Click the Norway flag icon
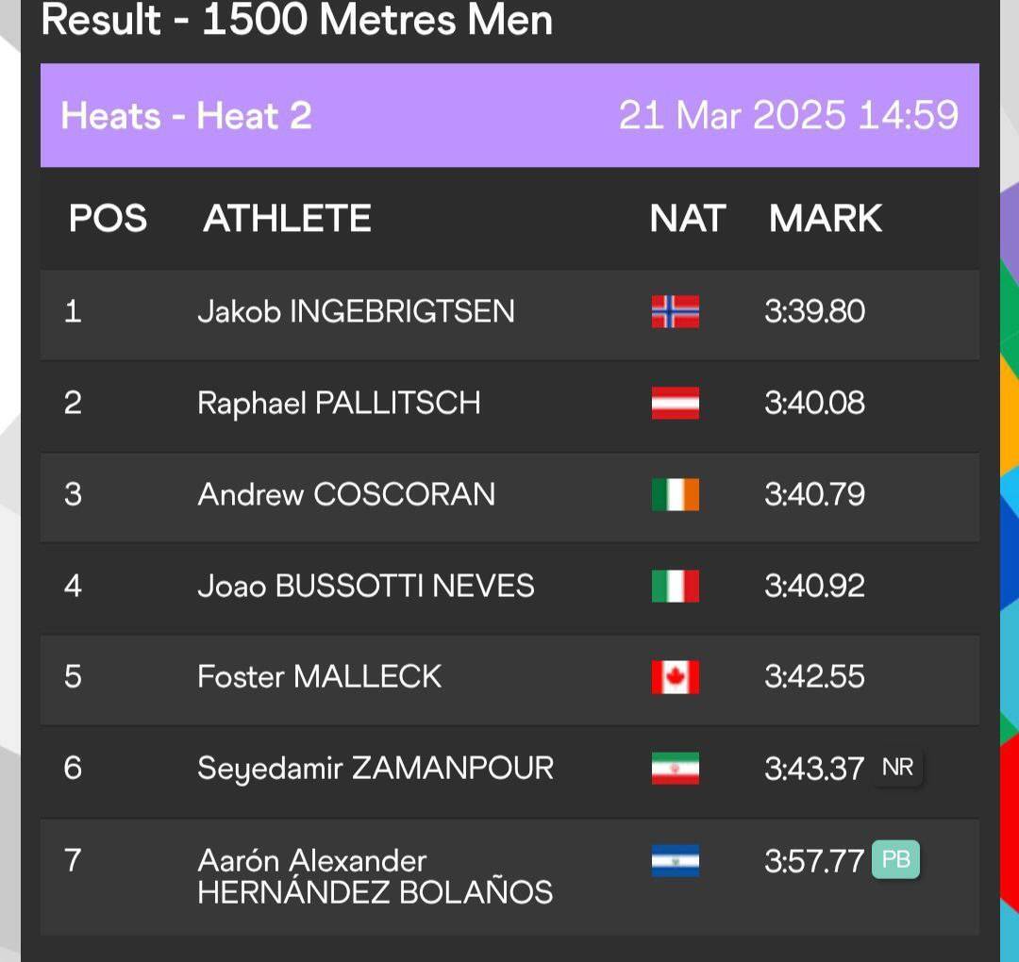This screenshot has height=962, width=1019. pyautogui.click(x=676, y=311)
